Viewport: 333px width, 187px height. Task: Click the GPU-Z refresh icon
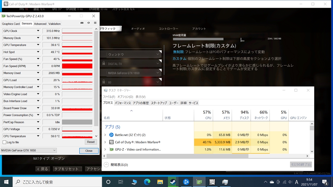coord(88,23)
